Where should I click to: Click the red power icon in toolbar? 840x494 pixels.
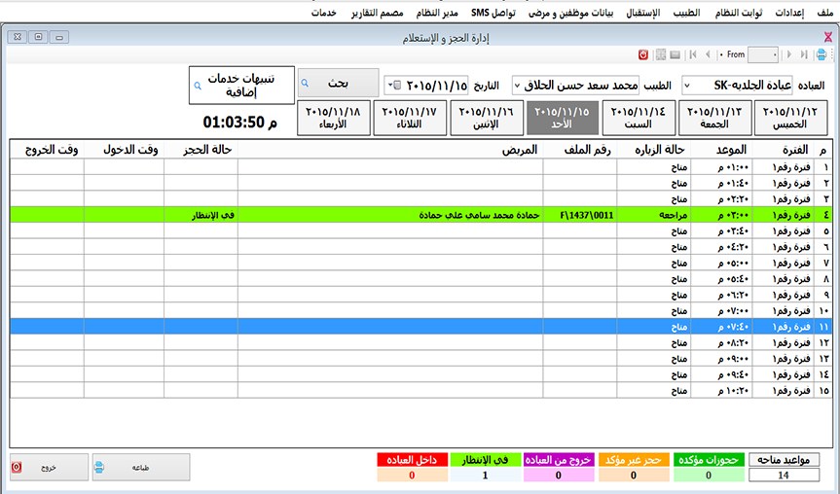pyautogui.click(x=643, y=54)
